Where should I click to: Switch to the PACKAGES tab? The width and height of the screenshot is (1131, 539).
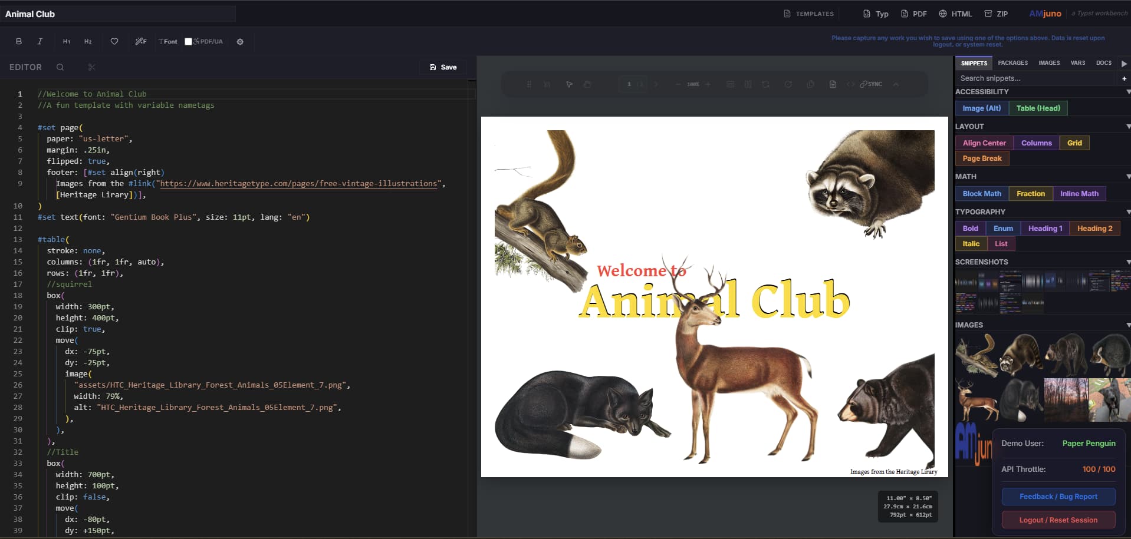[1012, 63]
